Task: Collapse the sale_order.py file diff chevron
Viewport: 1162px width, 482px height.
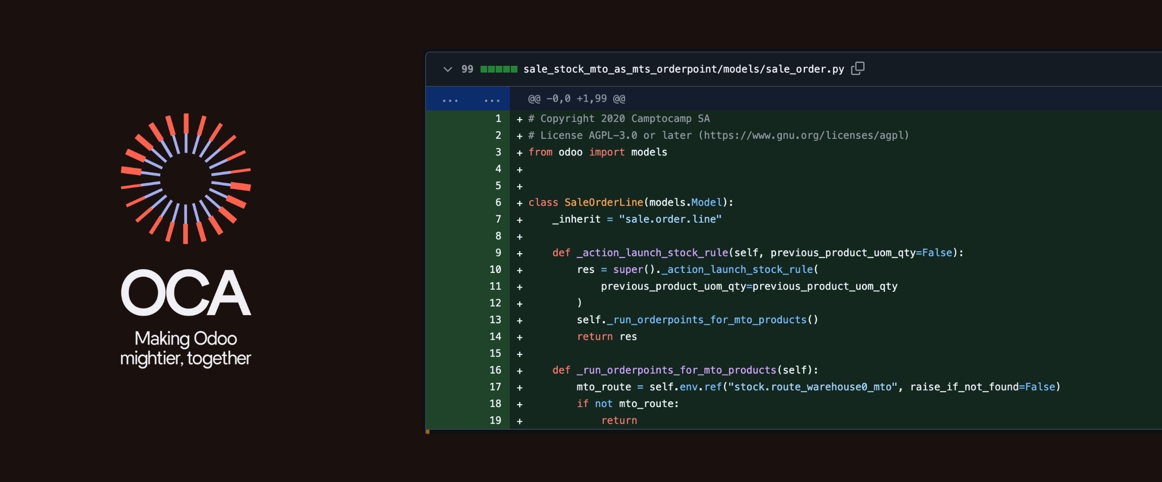Action: pyautogui.click(x=447, y=69)
